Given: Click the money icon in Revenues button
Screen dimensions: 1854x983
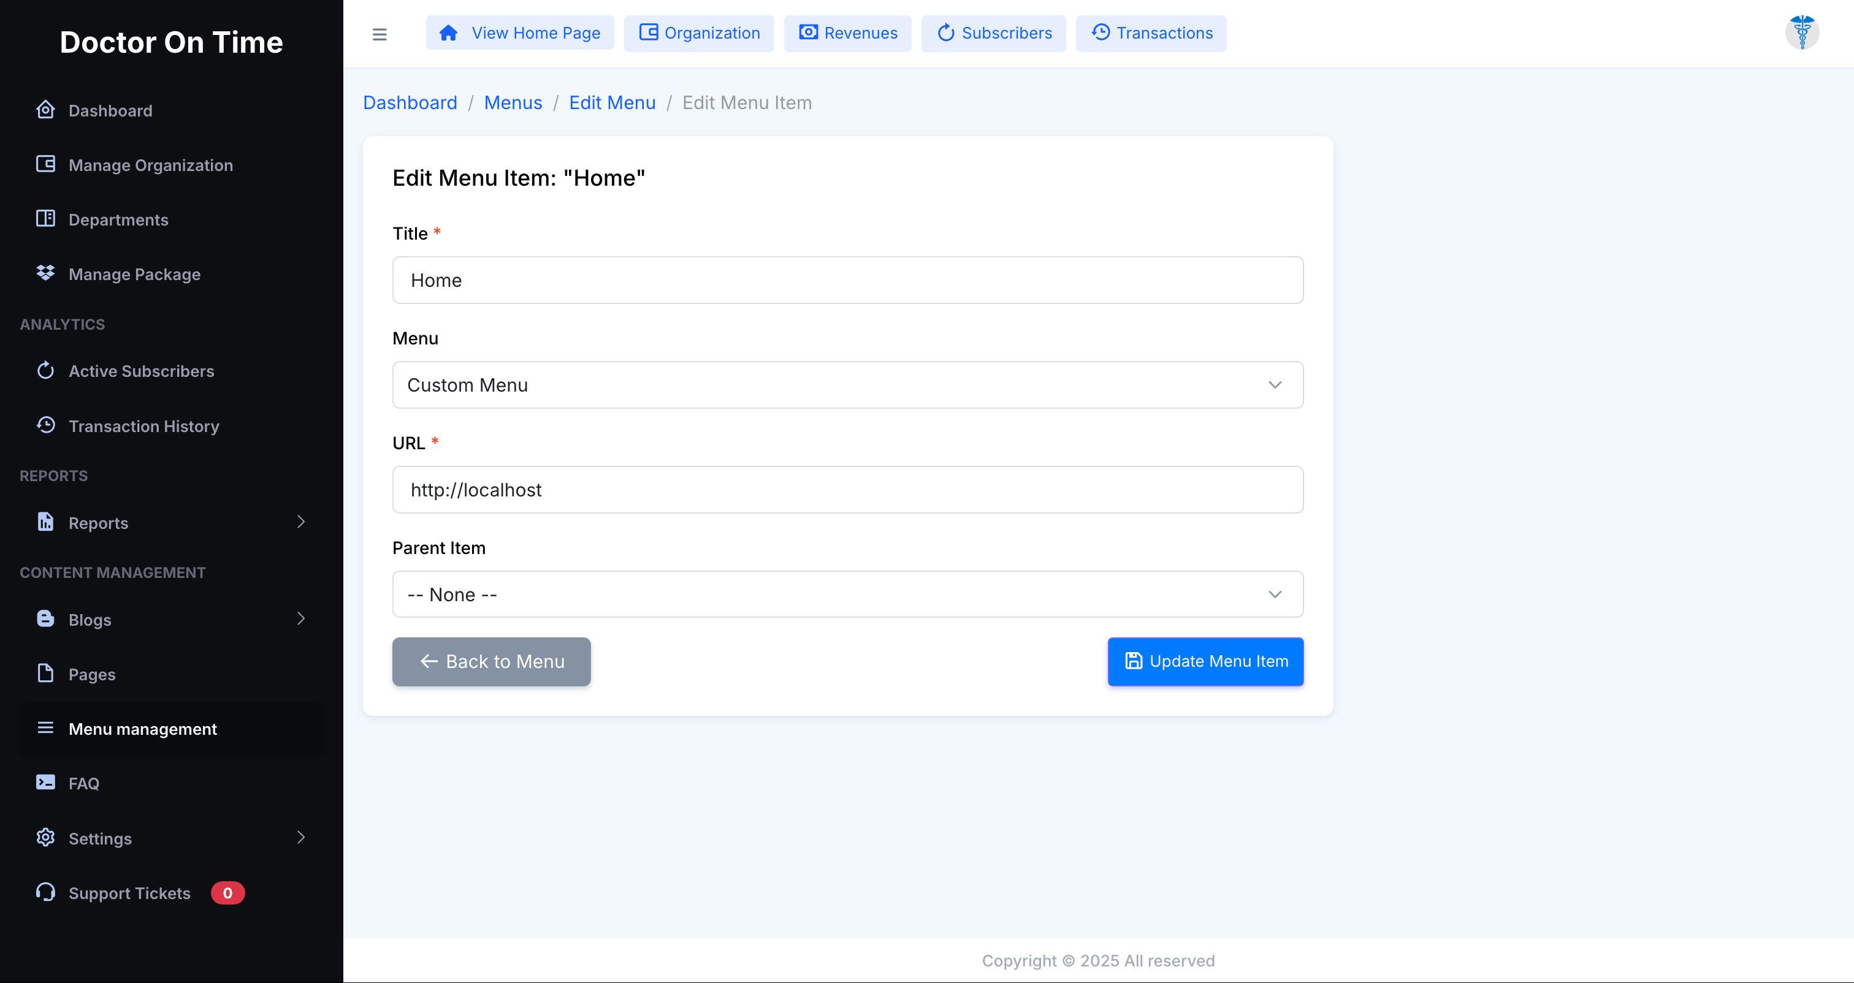Looking at the screenshot, I should pyautogui.click(x=808, y=32).
